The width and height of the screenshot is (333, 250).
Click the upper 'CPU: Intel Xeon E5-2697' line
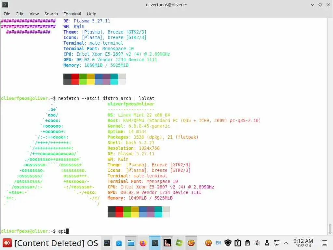pos(117,54)
